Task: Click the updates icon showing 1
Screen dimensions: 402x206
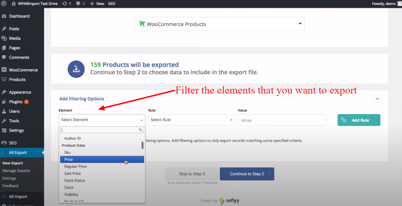Action: point(66,4)
